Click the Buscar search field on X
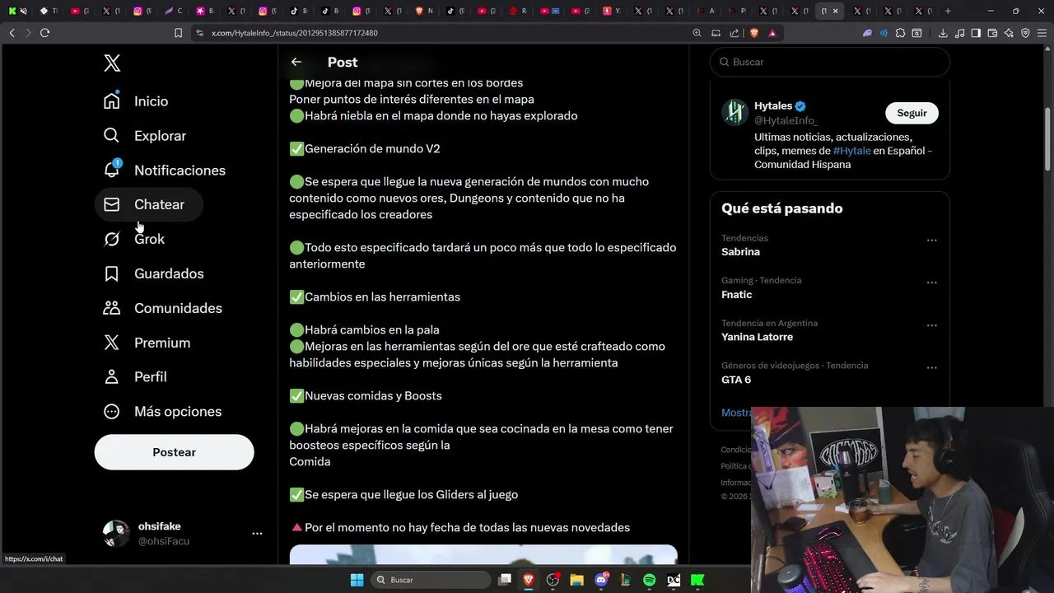This screenshot has width=1054, height=593. (830, 62)
